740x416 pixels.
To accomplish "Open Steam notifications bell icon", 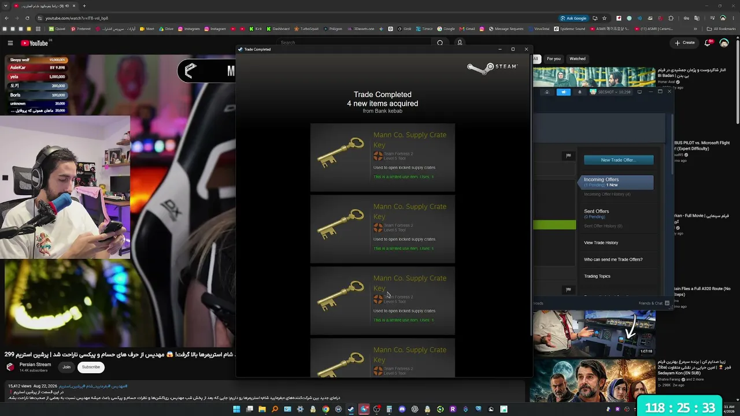I will pyautogui.click(x=580, y=92).
